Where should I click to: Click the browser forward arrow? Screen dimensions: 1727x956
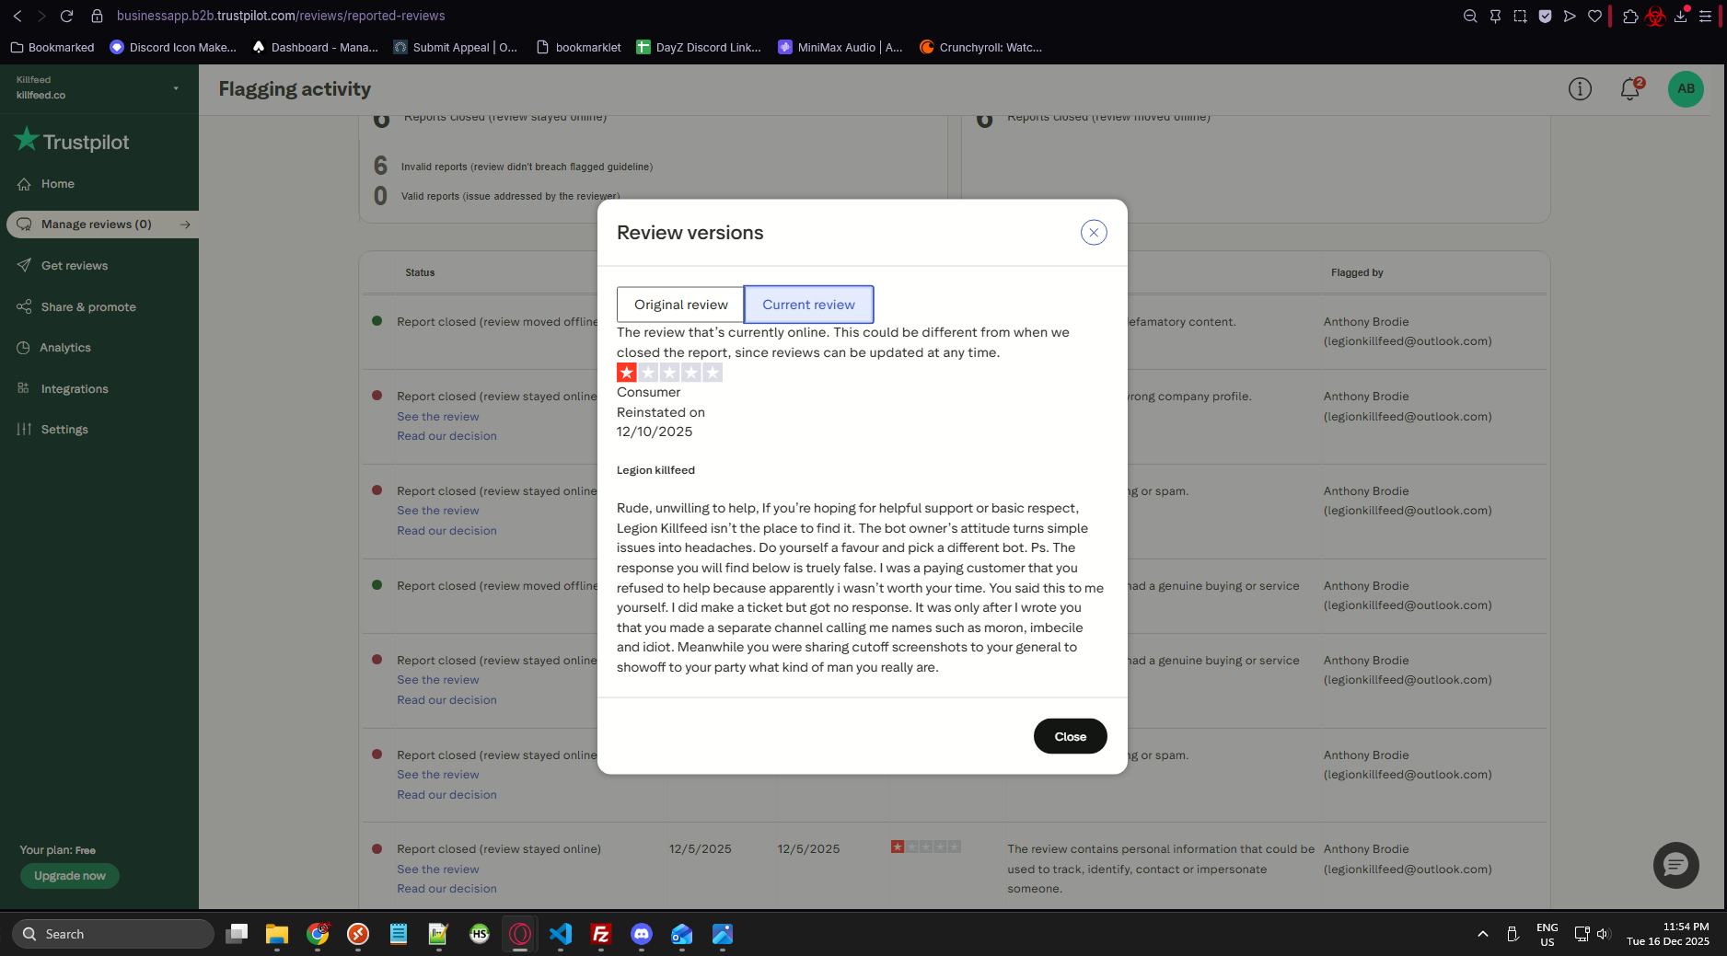point(41,16)
